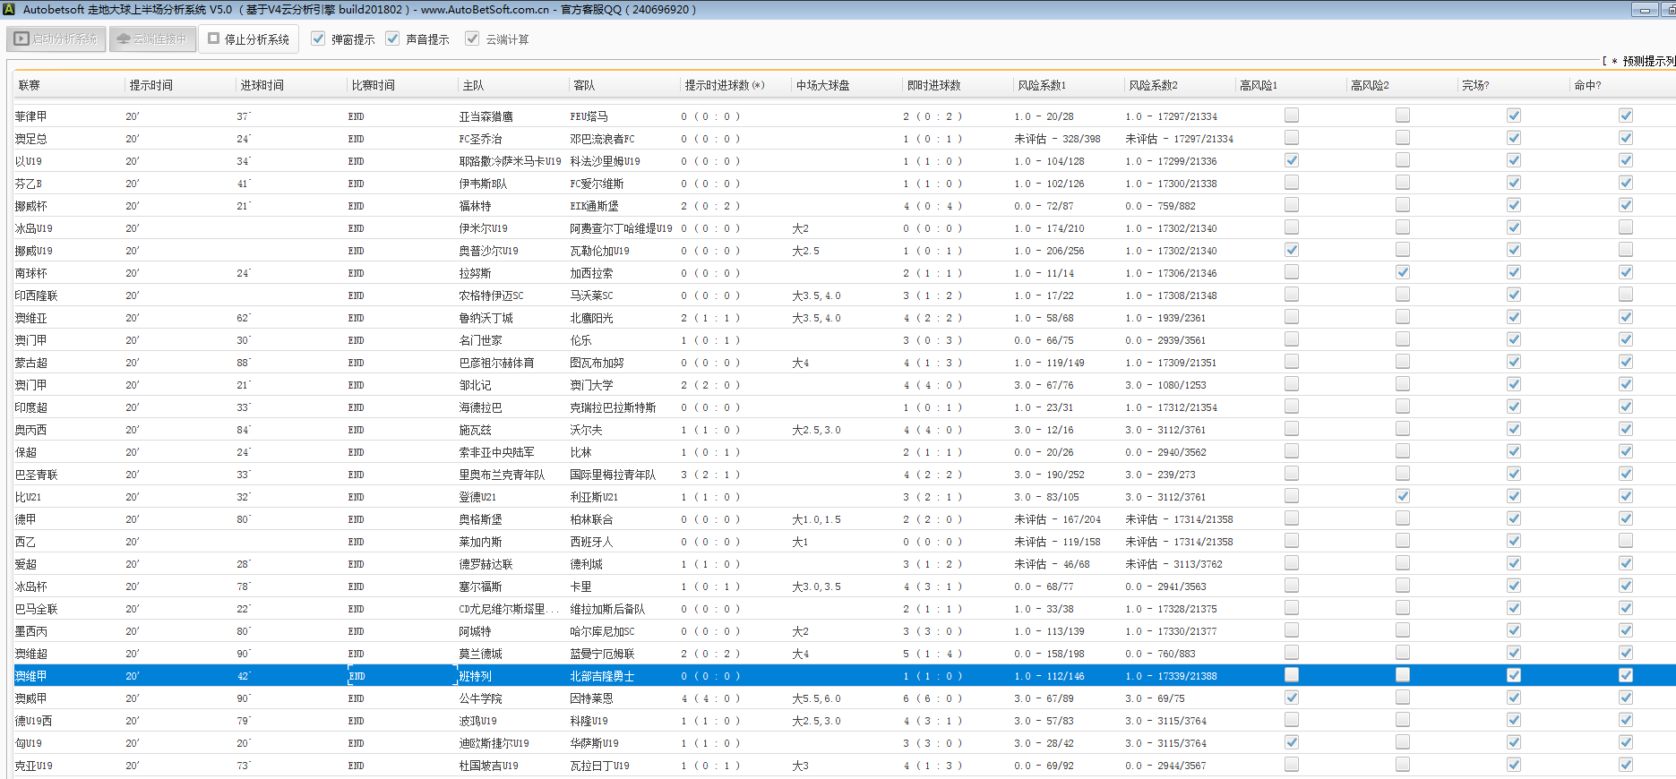The height and width of the screenshot is (779, 1676).
Task: Click the 风险系数1 column header
Action: 1041,85
